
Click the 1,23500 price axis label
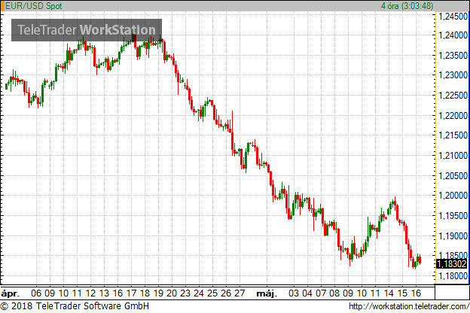point(453,56)
